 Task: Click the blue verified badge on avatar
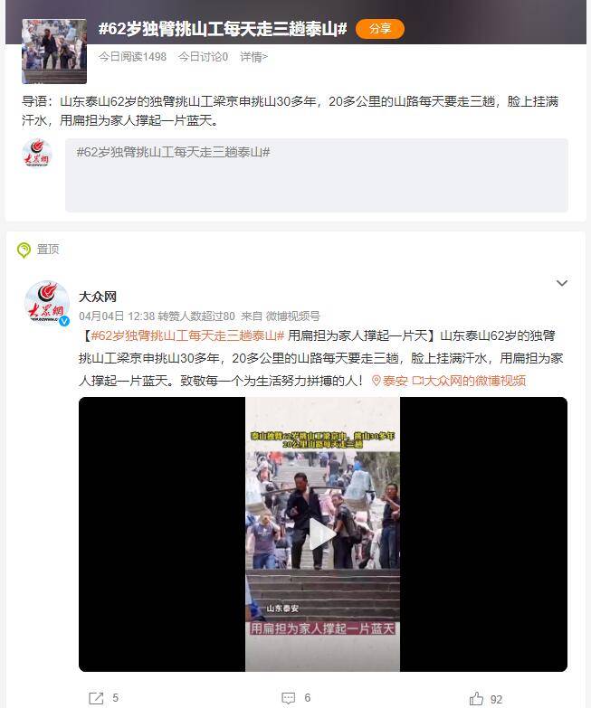pyautogui.click(x=64, y=321)
